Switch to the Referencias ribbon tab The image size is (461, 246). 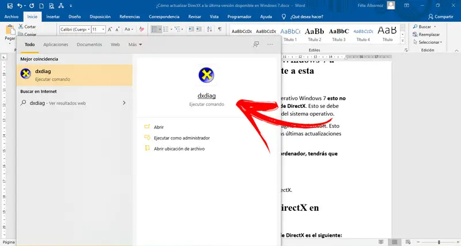coord(130,17)
